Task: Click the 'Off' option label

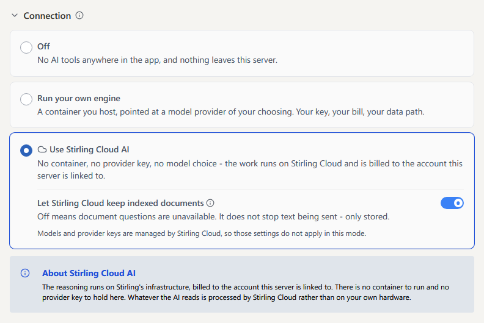Action: coord(43,46)
